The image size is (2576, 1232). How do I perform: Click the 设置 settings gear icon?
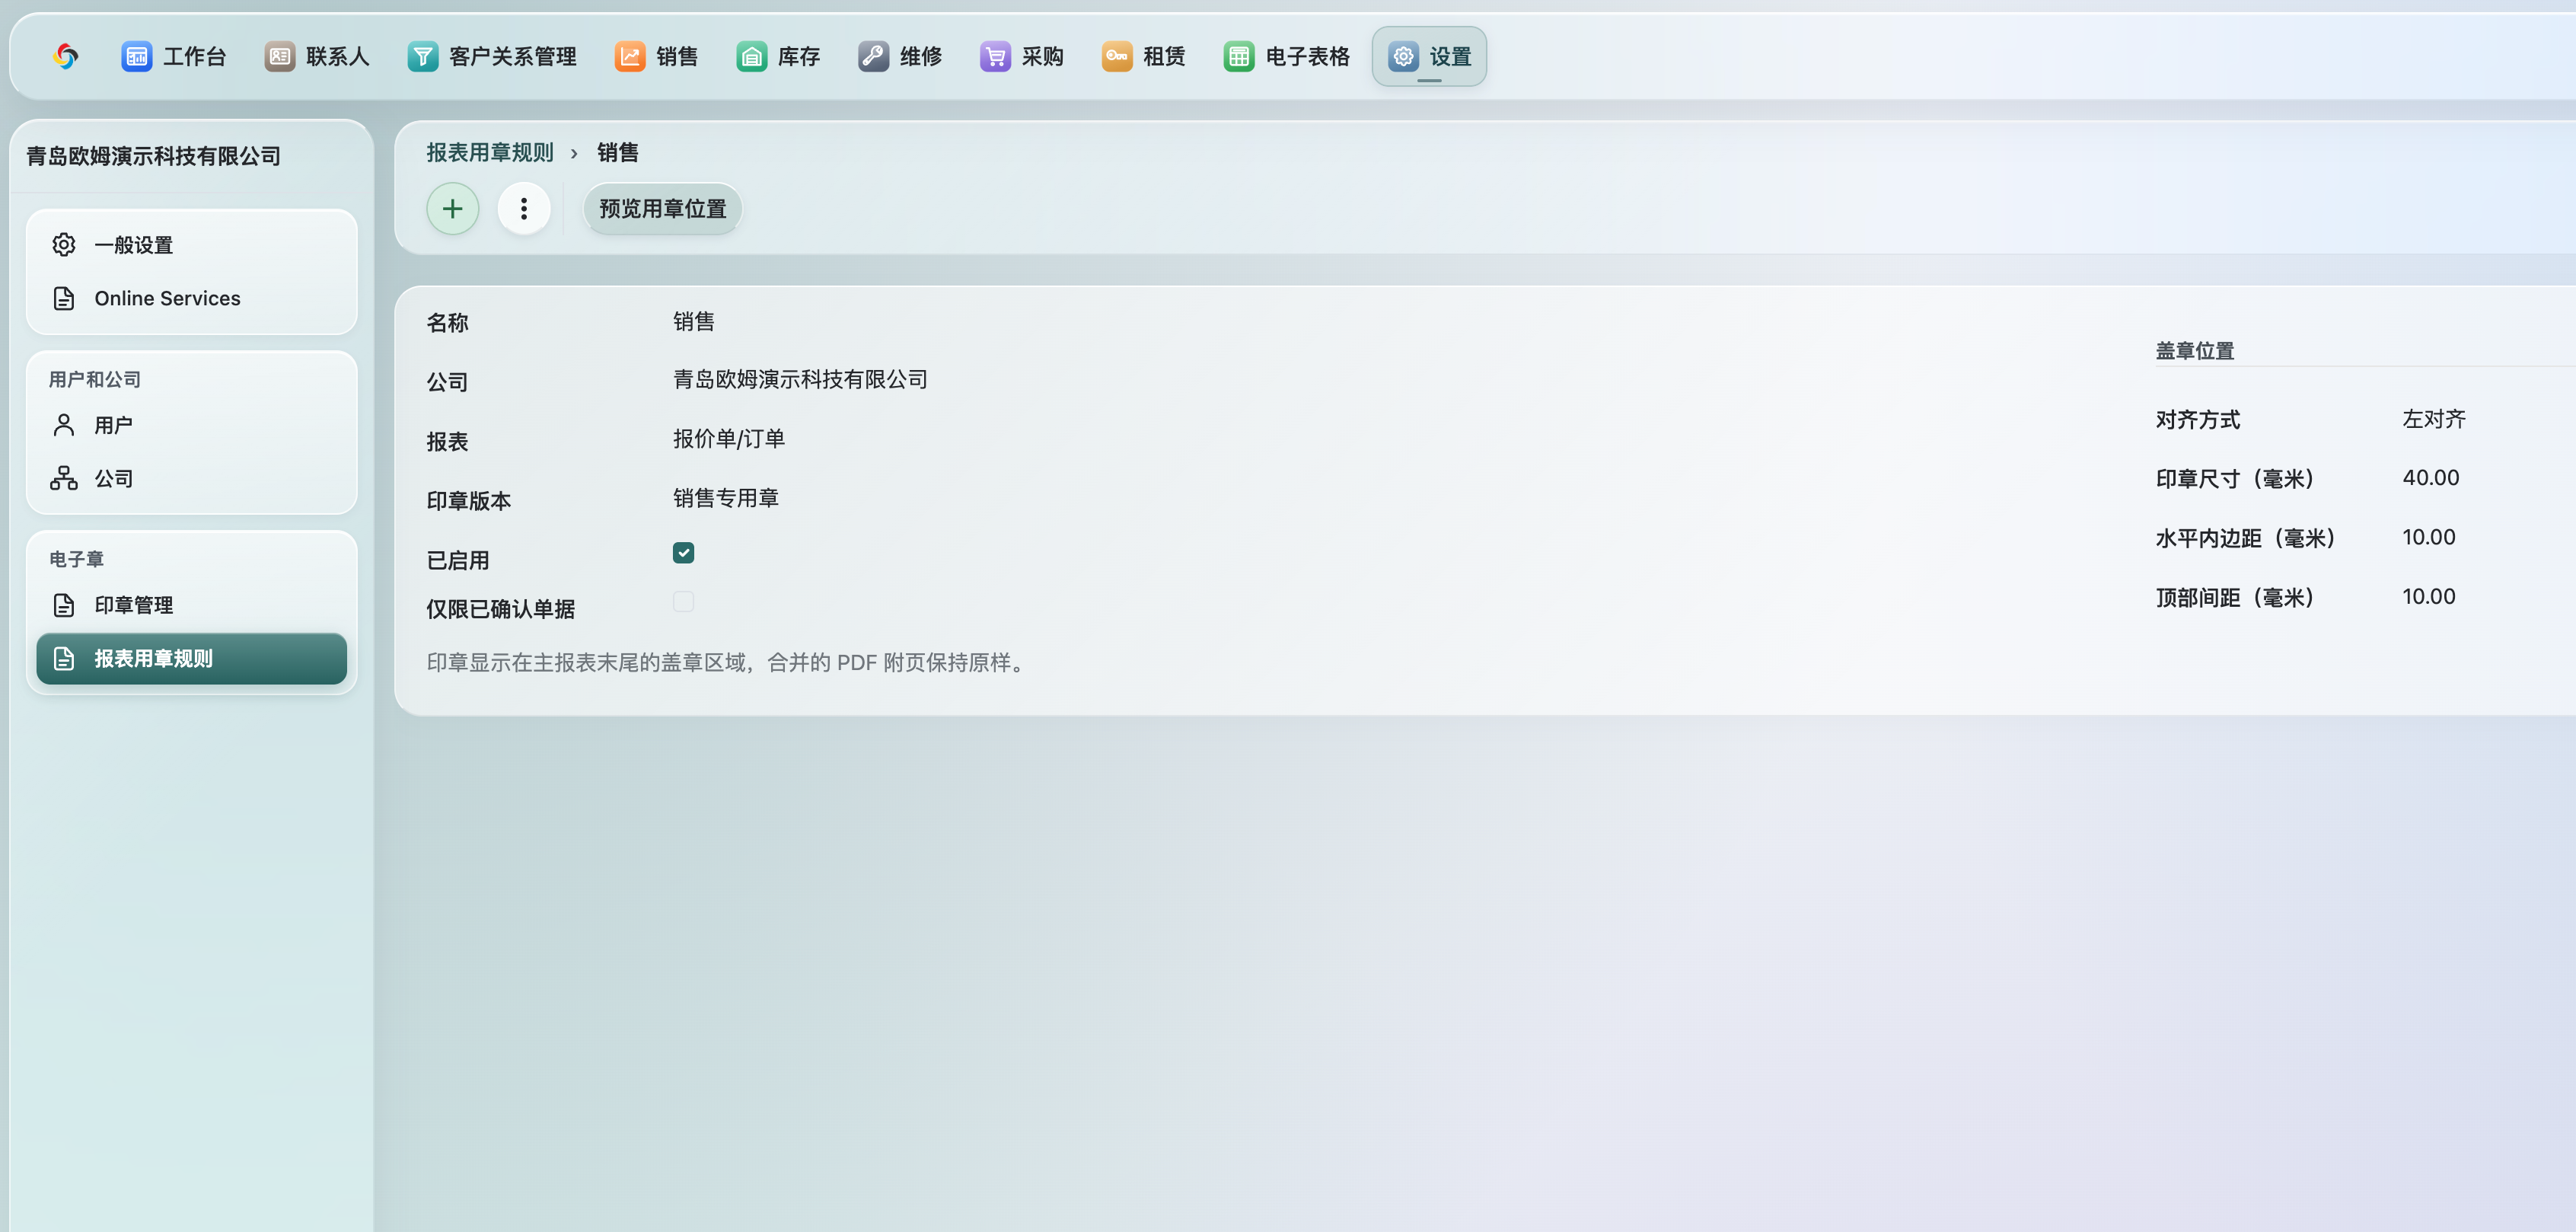tap(1403, 56)
